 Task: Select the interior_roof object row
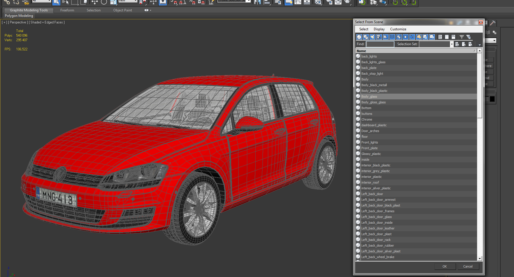pyautogui.click(x=416, y=182)
